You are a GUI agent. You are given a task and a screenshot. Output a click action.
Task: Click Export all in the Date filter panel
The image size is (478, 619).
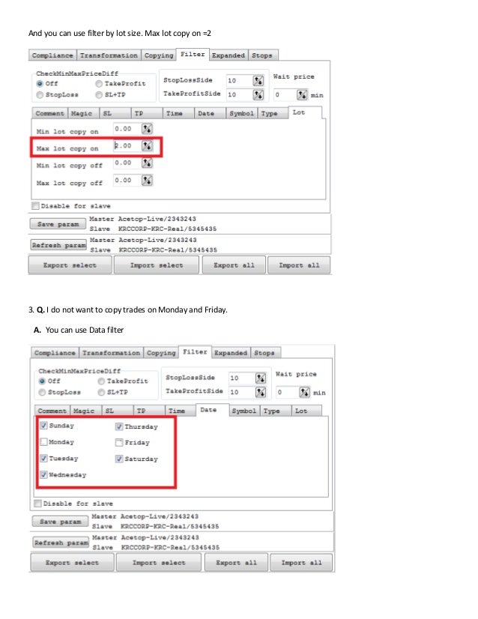[237, 563]
